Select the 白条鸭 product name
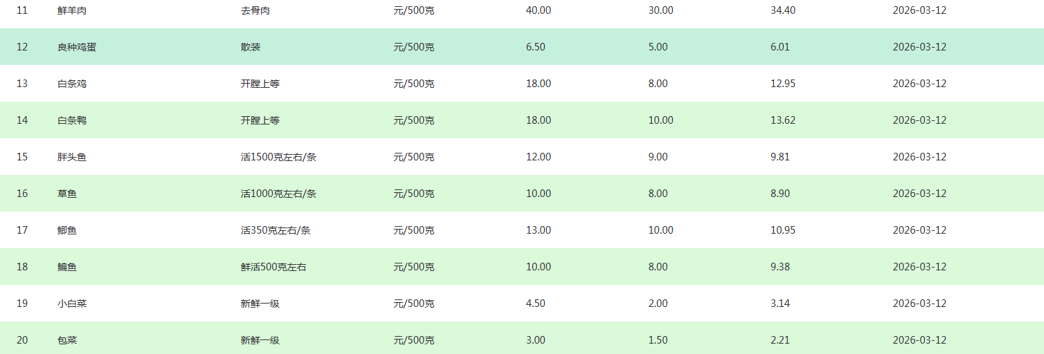This screenshot has height=354, width=1044. 72,120
